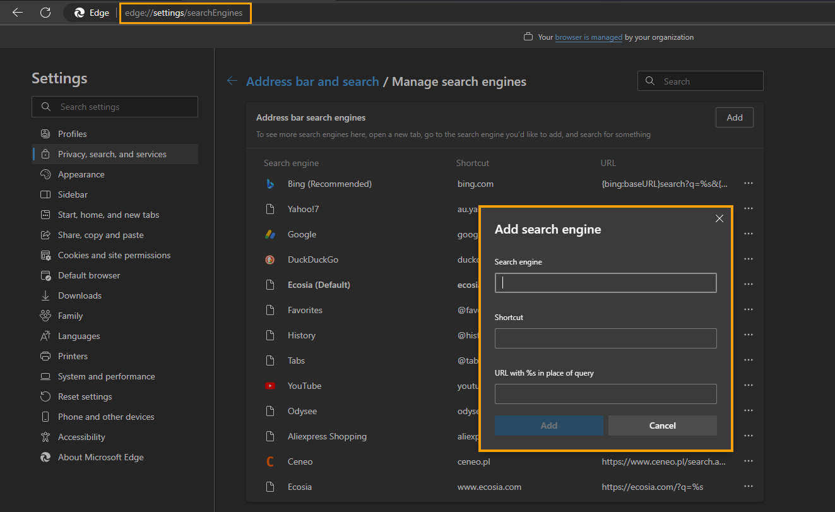Open Accessibility settings
Screen dimensions: 835x512
115,437
